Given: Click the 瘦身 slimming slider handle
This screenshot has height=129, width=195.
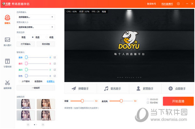Looking at the screenshot, I should point(26,57).
